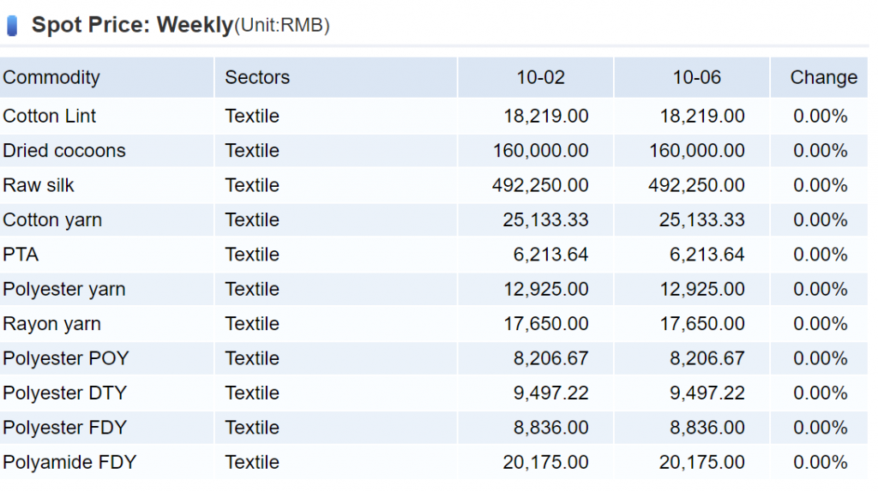The width and height of the screenshot is (878, 492).
Task: Click the Sectors column header
Action: 257,77
